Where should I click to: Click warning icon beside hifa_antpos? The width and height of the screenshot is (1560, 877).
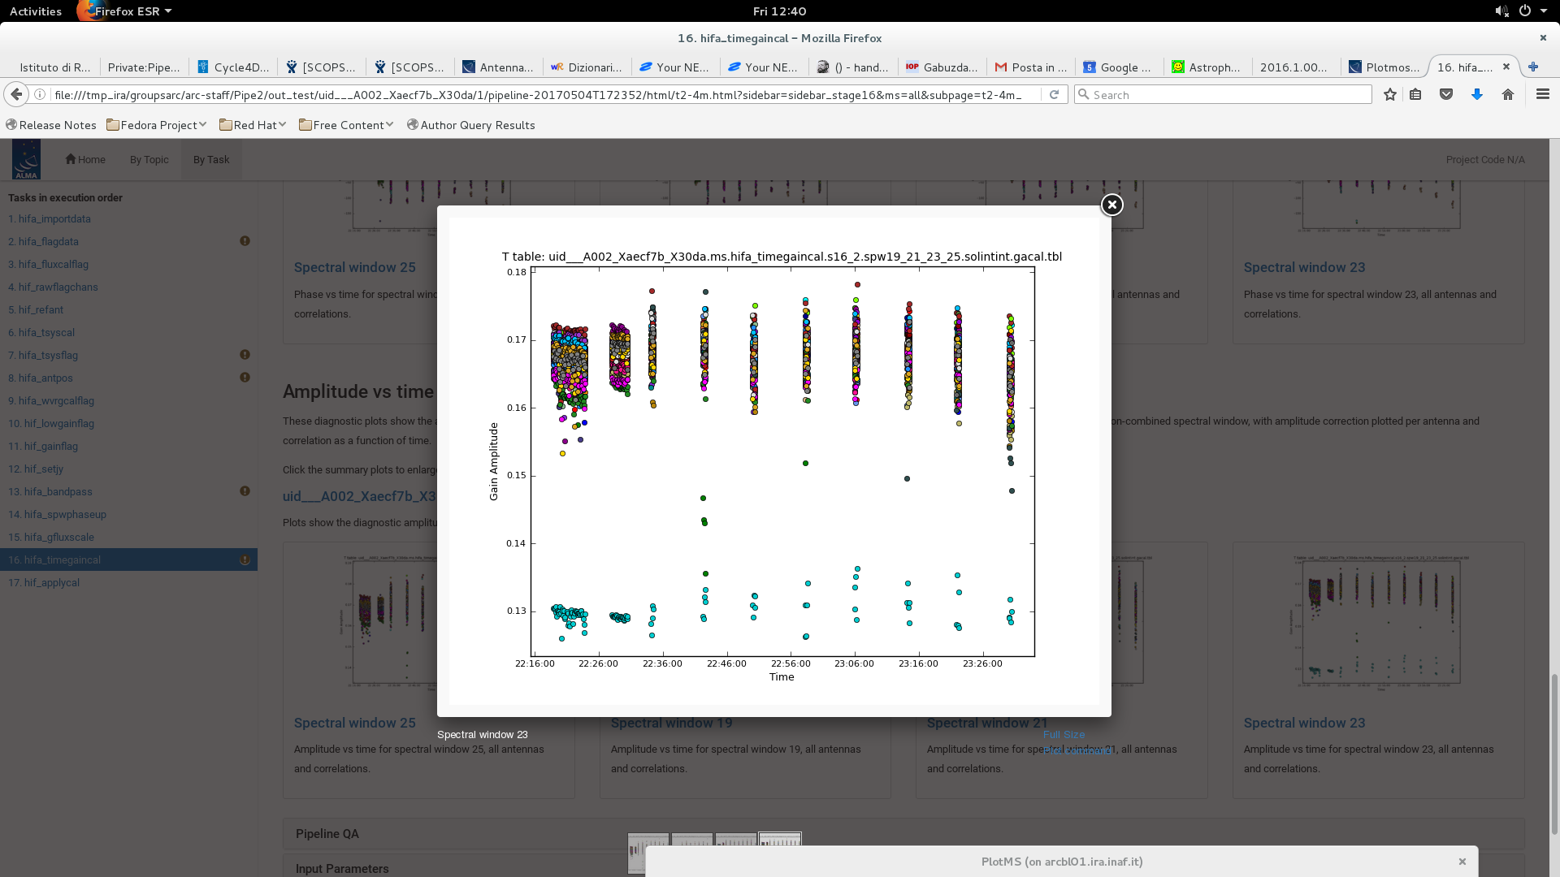245,378
